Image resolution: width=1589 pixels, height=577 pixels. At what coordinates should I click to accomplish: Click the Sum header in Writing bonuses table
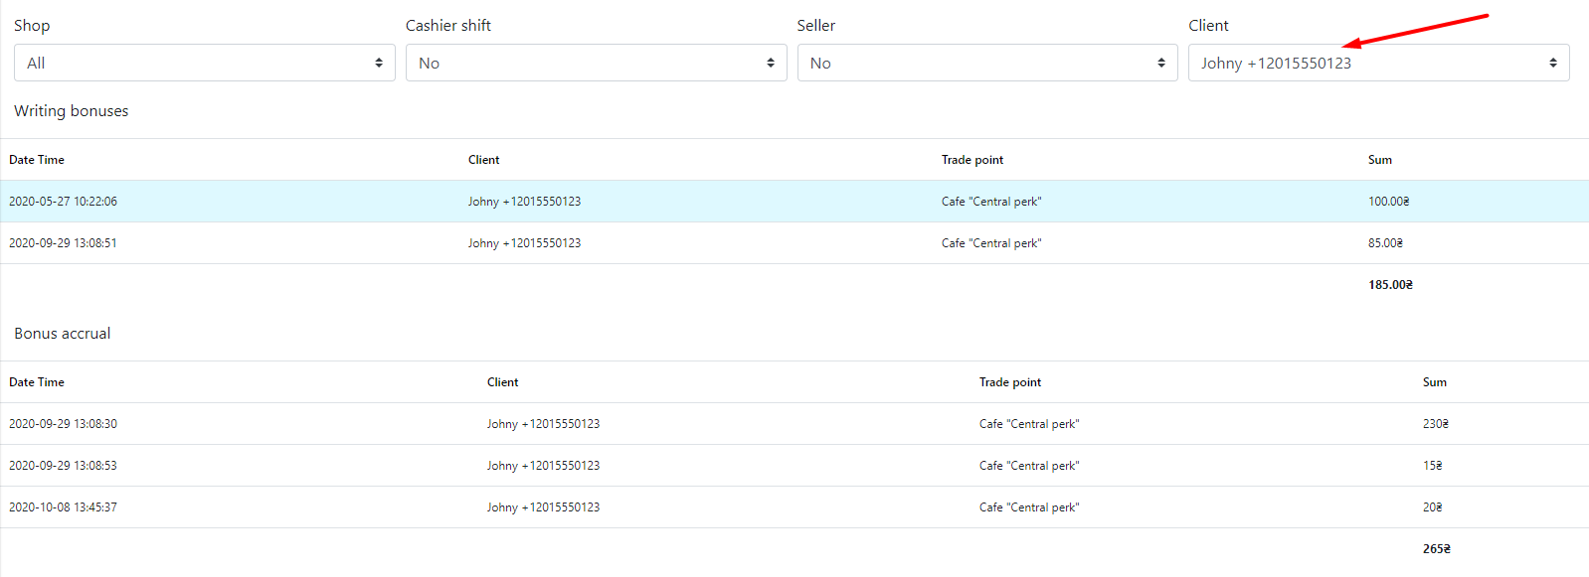tap(1380, 160)
